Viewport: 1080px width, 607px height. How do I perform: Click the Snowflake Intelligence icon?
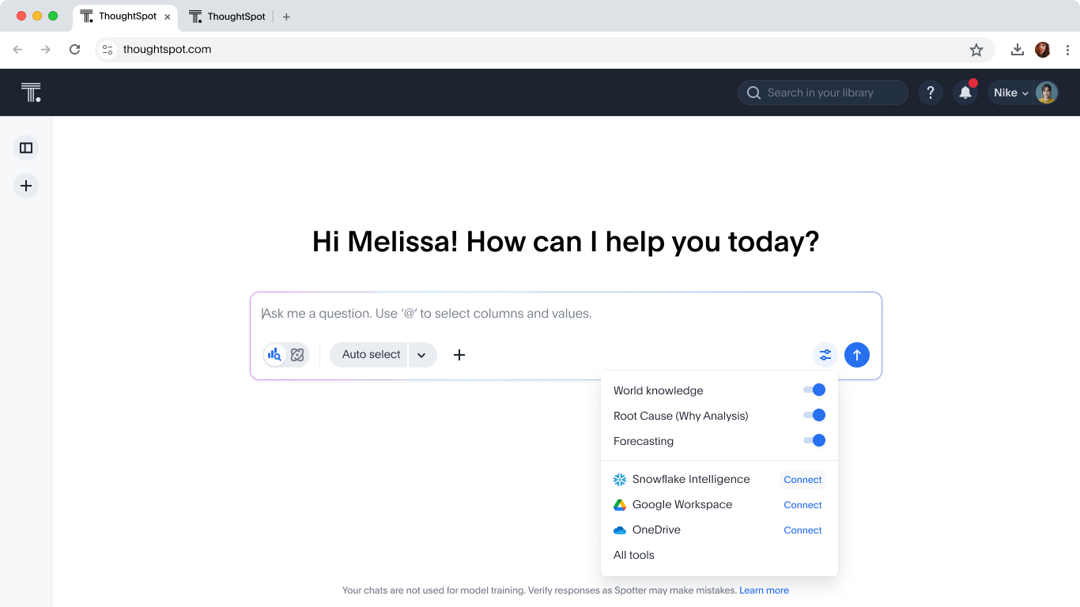coord(619,479)
